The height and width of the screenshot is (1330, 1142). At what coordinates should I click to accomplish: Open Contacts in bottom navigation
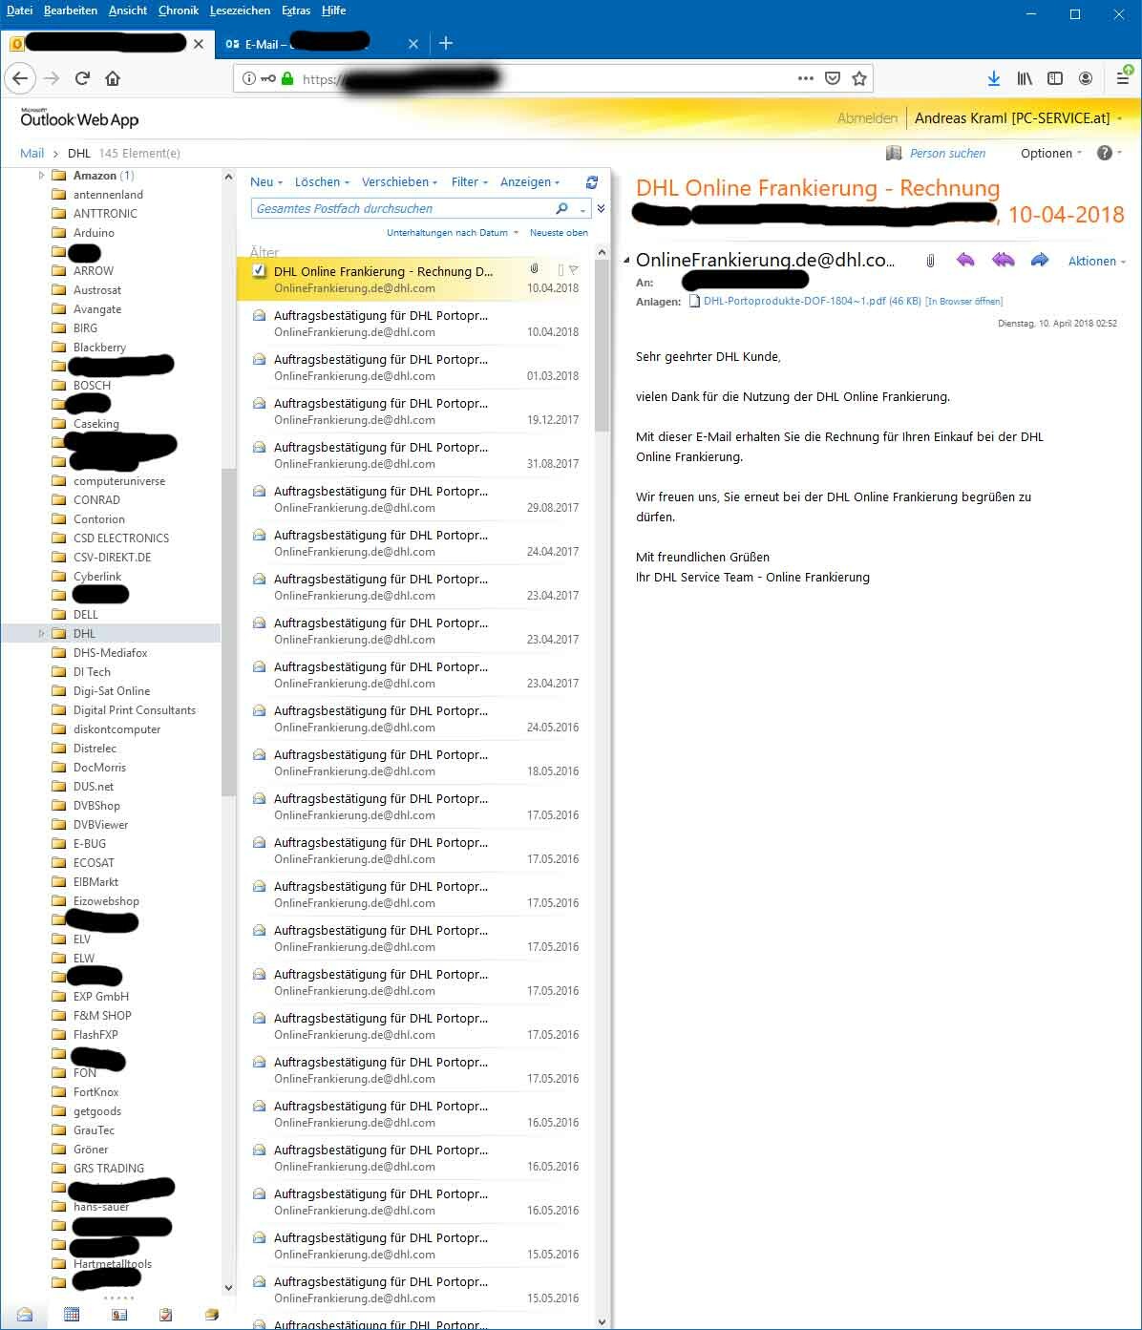pyautogui.click(x=119, y=1315)
